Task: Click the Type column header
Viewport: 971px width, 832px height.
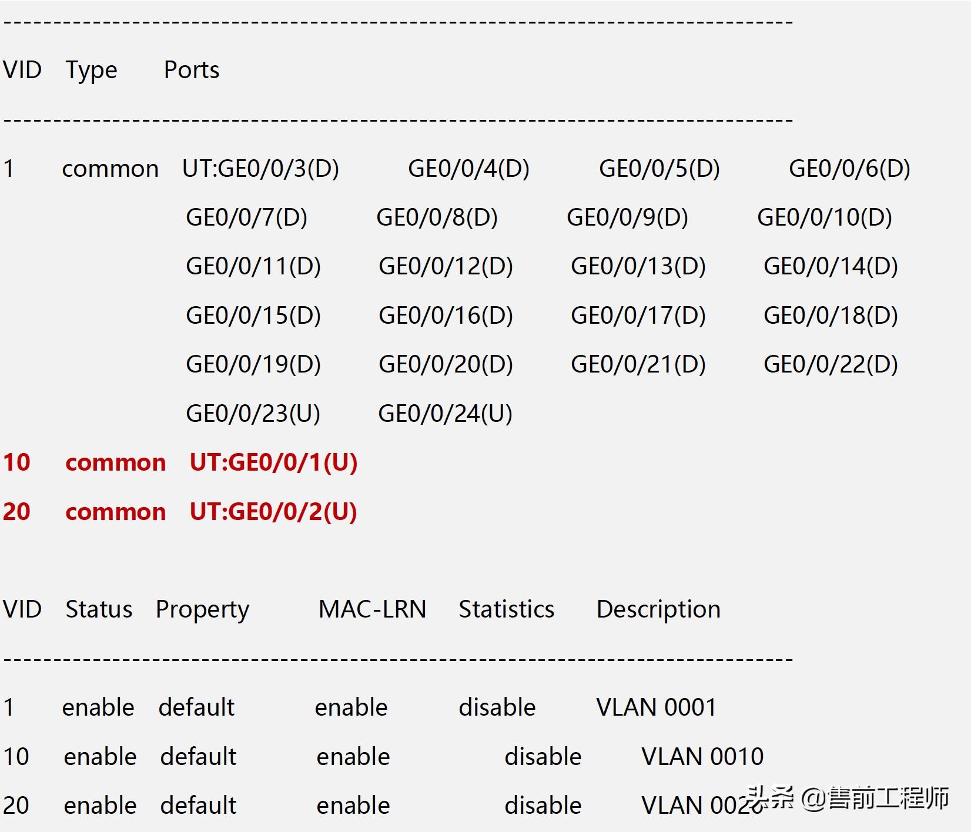Action: point(91,70)
